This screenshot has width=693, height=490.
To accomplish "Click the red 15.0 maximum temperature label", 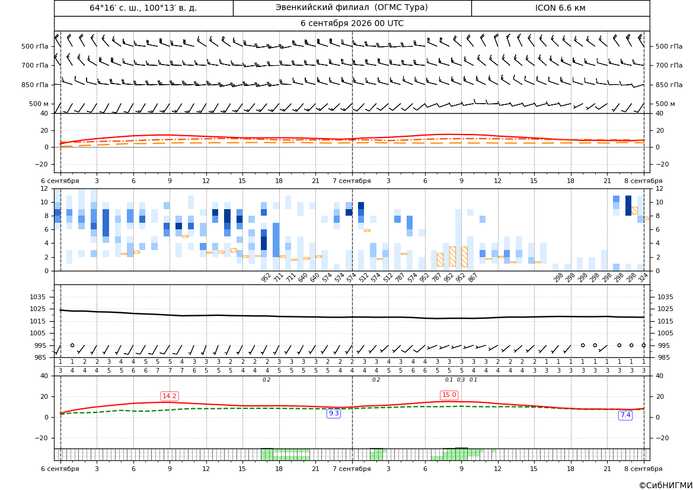I will click(x=449, y=395).
